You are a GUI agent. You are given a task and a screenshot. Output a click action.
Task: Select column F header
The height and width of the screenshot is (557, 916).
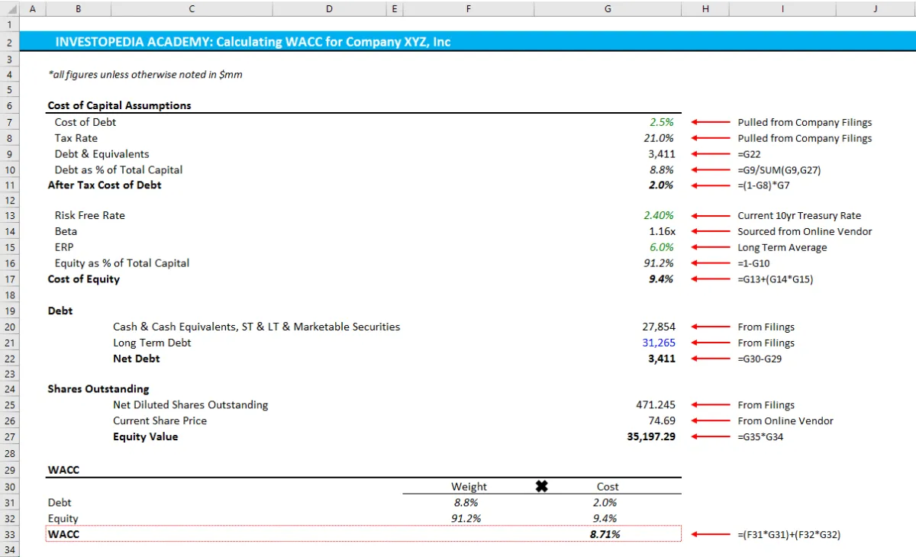(468, 8)
